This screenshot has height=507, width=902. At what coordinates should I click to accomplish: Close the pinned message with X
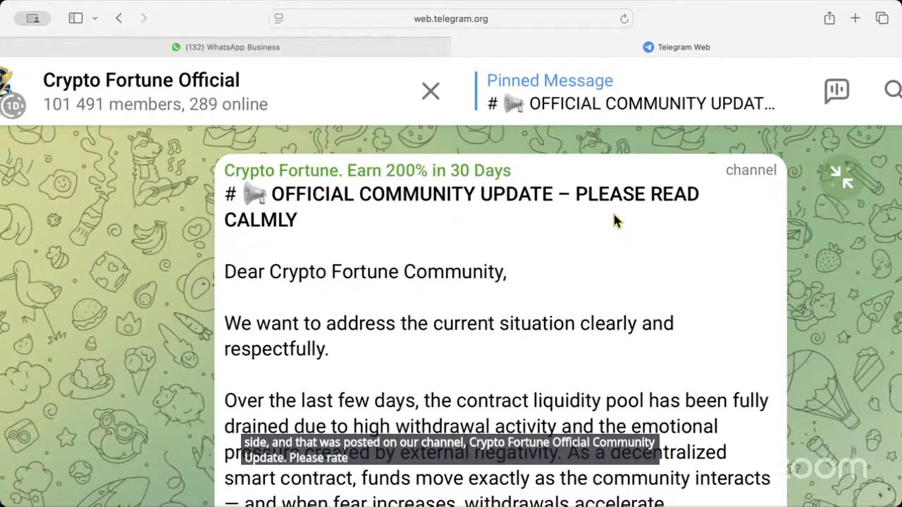coord(431,91)
